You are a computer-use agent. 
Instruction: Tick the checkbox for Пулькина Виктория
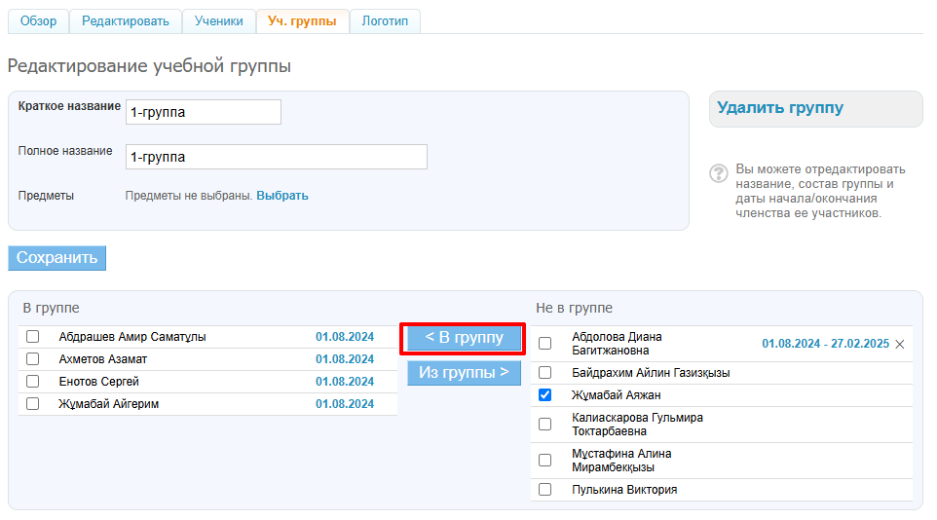click(544, 490)
